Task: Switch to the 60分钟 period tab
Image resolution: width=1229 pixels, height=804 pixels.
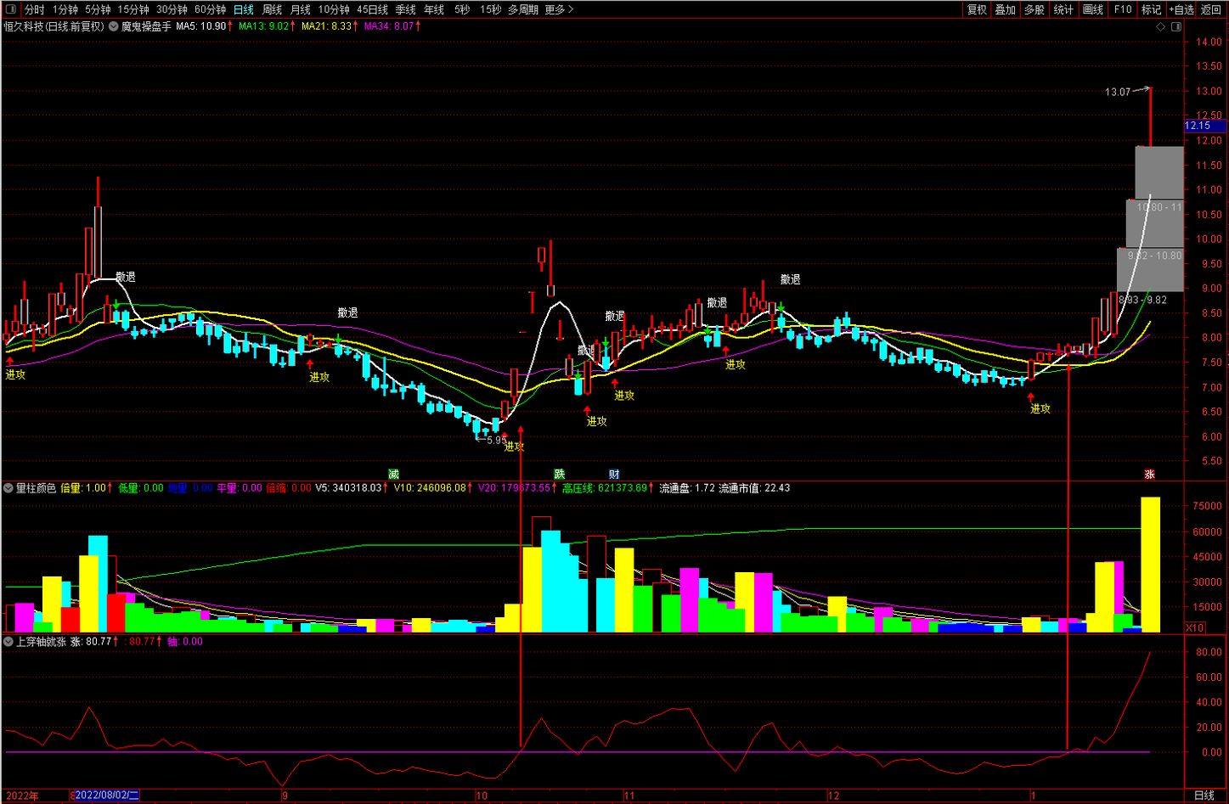Action: click(x=210, y=9)
